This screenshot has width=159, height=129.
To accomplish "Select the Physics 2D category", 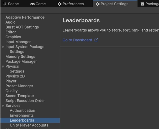I will [x=15, y=76].
